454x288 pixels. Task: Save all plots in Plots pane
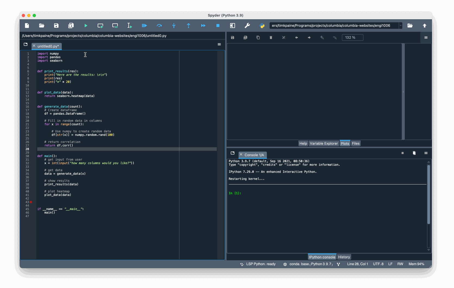(x=245, y=37)
